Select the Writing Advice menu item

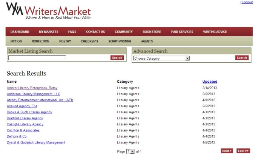[215, 32]
